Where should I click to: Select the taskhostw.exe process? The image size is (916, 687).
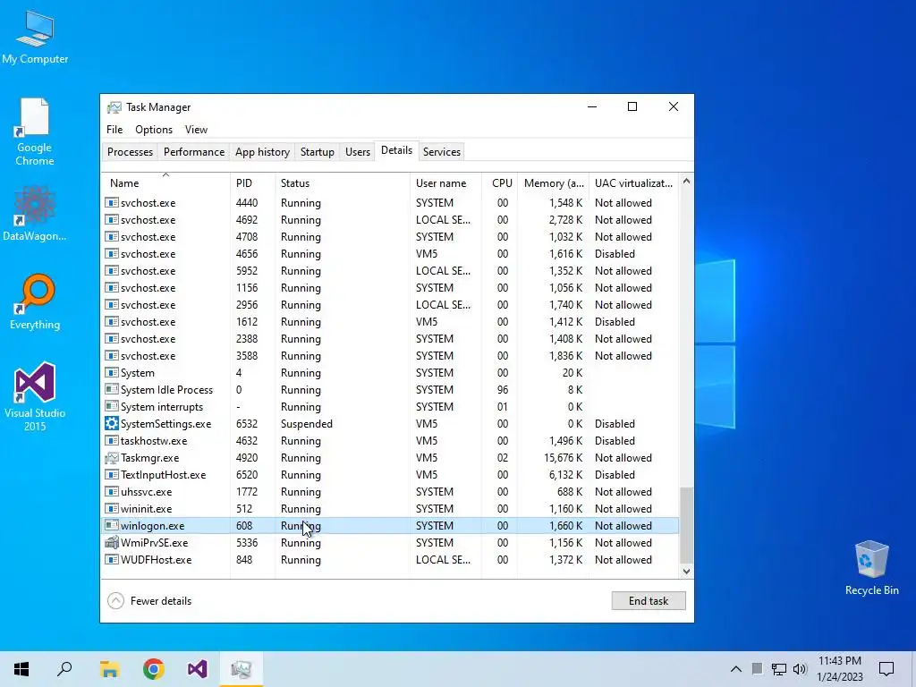pos(390,440)
